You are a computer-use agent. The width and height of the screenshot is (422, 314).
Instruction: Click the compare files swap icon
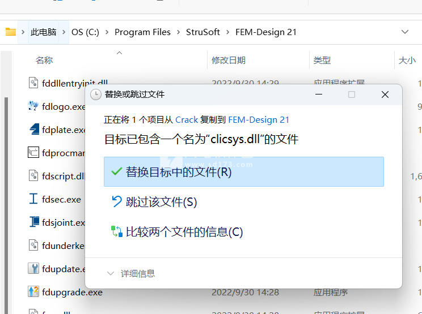(117, 231)
